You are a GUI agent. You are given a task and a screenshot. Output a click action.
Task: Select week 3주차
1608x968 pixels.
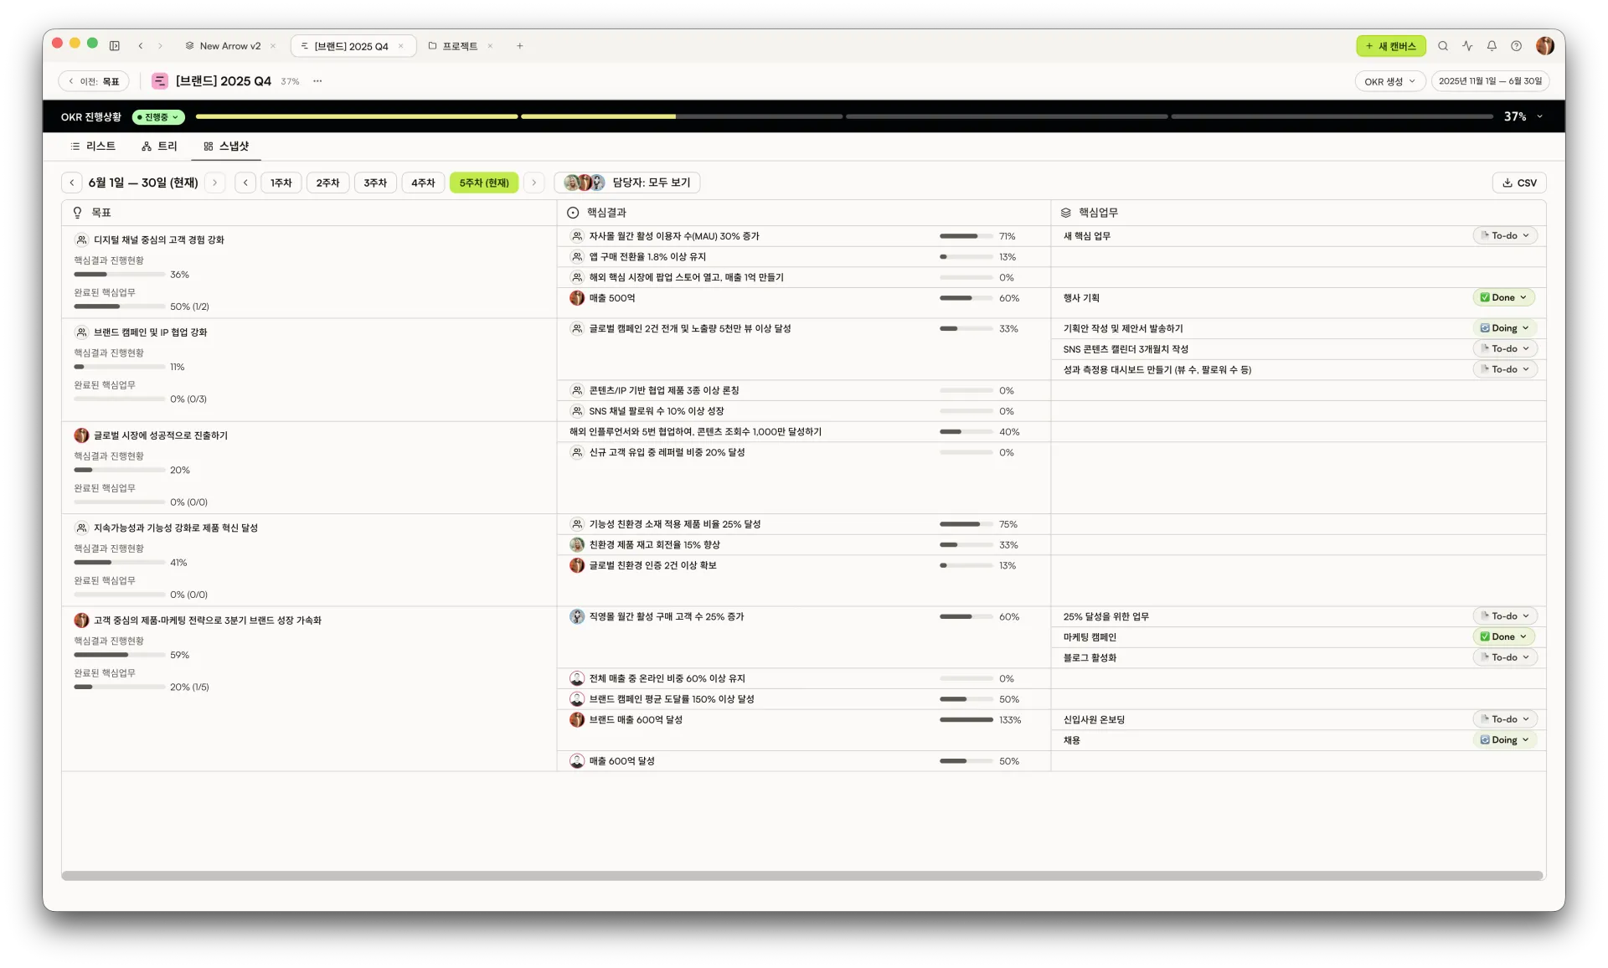click(x=375, y=183)
